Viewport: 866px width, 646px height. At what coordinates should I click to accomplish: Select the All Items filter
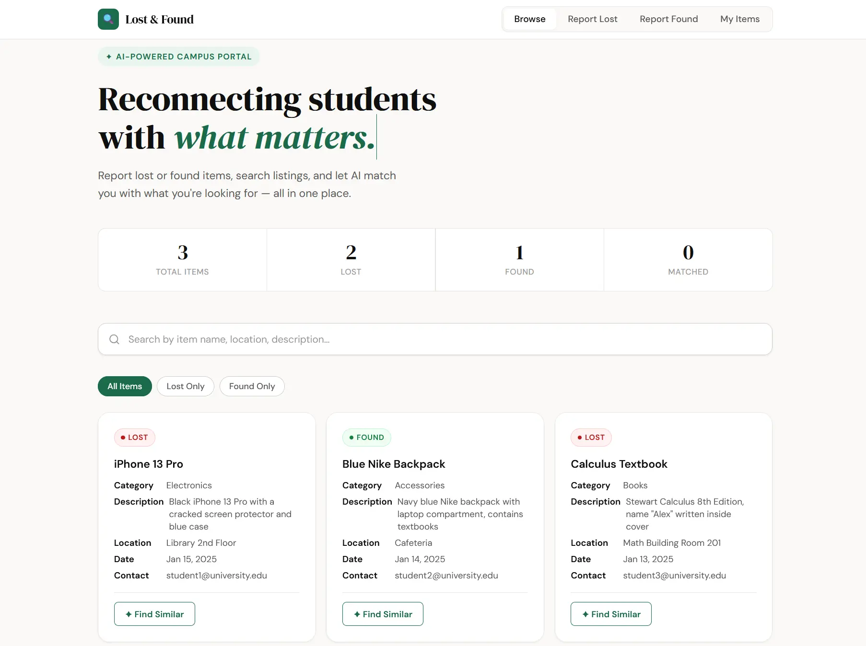[x=125, y=386]
